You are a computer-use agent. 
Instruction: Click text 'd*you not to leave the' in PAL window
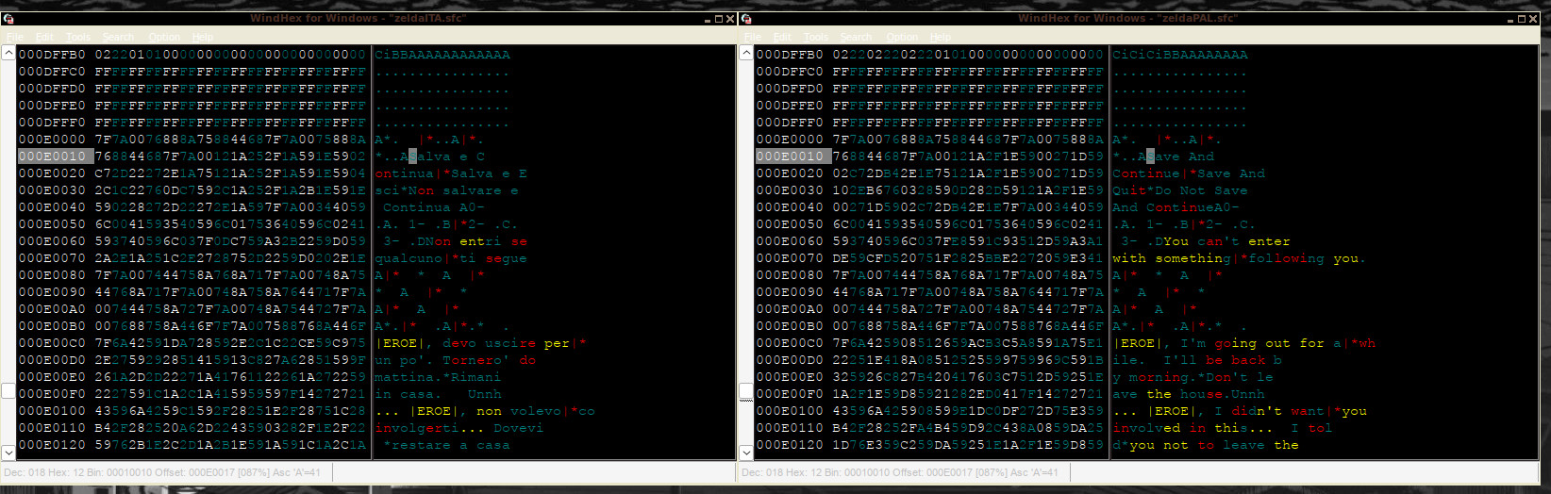pyautogui.click(x=1206, y=445)
